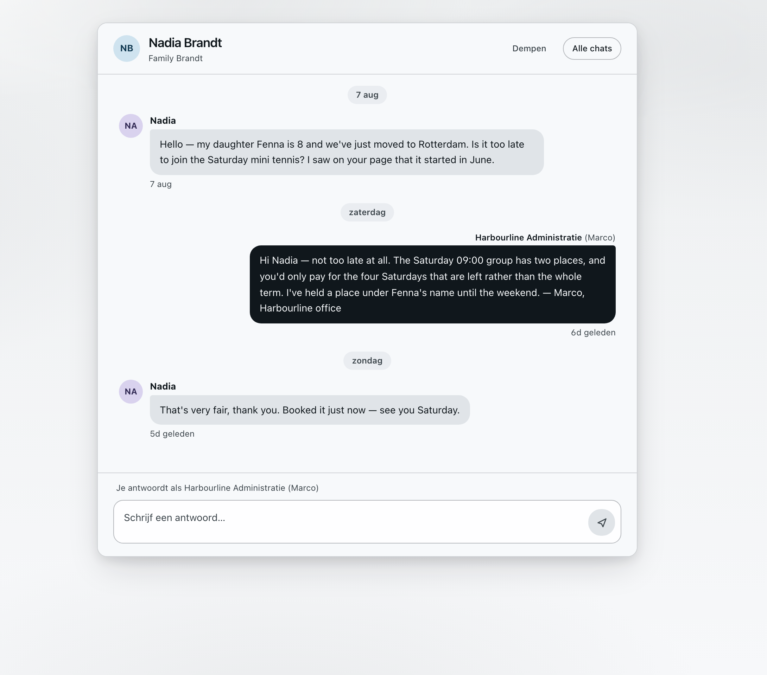Select the 'Booked it just now' message
This screenshot has width=767, height=675.
310,410
